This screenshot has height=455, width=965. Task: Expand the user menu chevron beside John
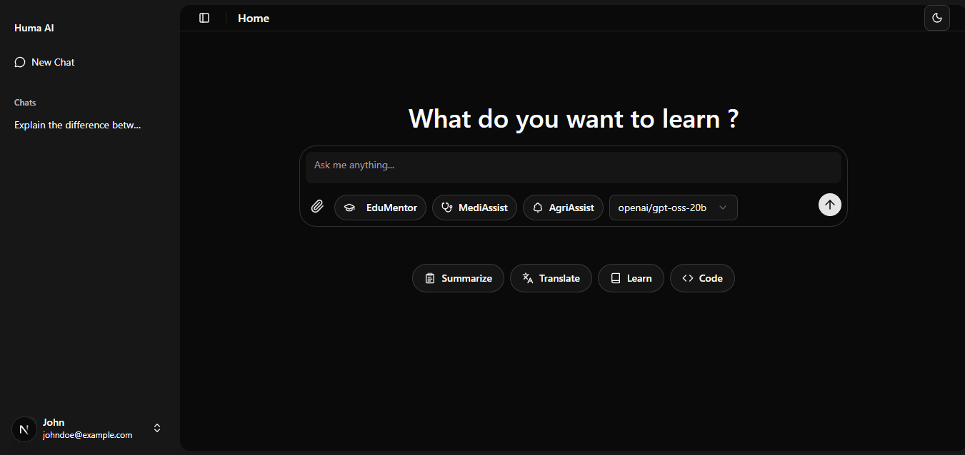[157, 428]
